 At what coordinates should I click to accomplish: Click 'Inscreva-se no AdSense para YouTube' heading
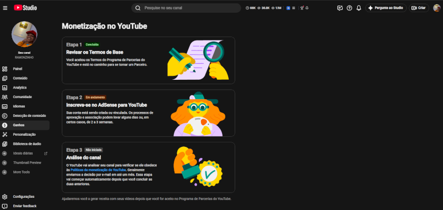tap(106, 105)
